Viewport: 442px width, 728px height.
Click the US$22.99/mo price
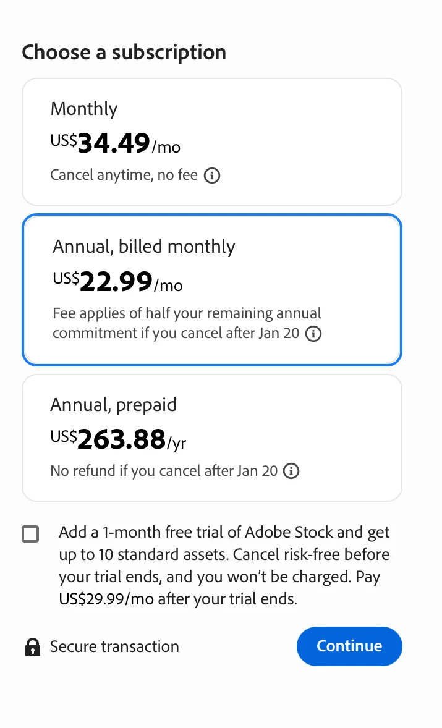(117, 281)
